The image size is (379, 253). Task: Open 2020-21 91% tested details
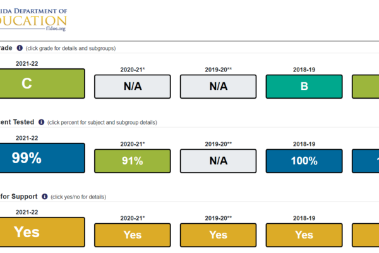pos(132,161)
